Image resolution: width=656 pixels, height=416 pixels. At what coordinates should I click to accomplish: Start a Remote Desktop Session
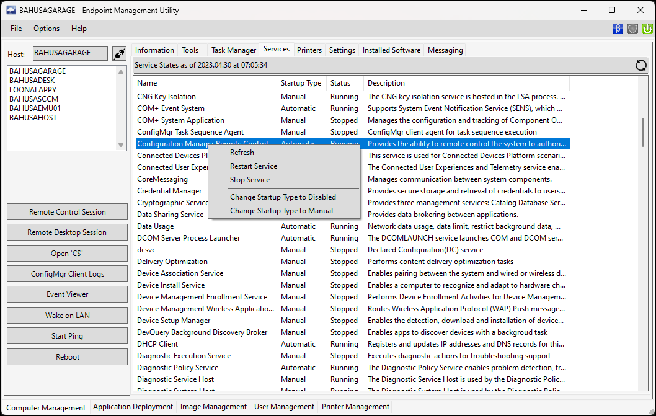click(68, 232)
